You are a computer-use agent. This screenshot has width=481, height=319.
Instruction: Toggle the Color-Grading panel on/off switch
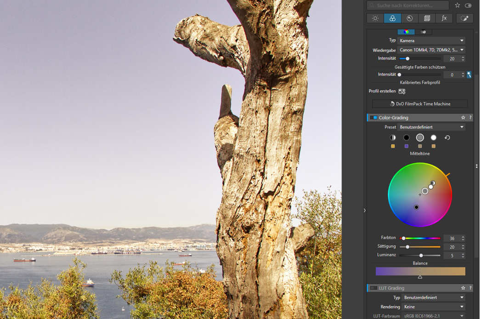[373, 118]
